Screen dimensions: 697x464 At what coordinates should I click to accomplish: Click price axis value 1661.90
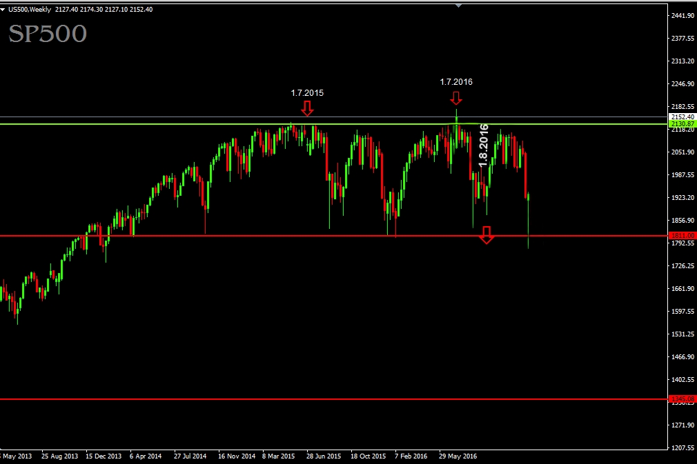[x=683, y=289]
